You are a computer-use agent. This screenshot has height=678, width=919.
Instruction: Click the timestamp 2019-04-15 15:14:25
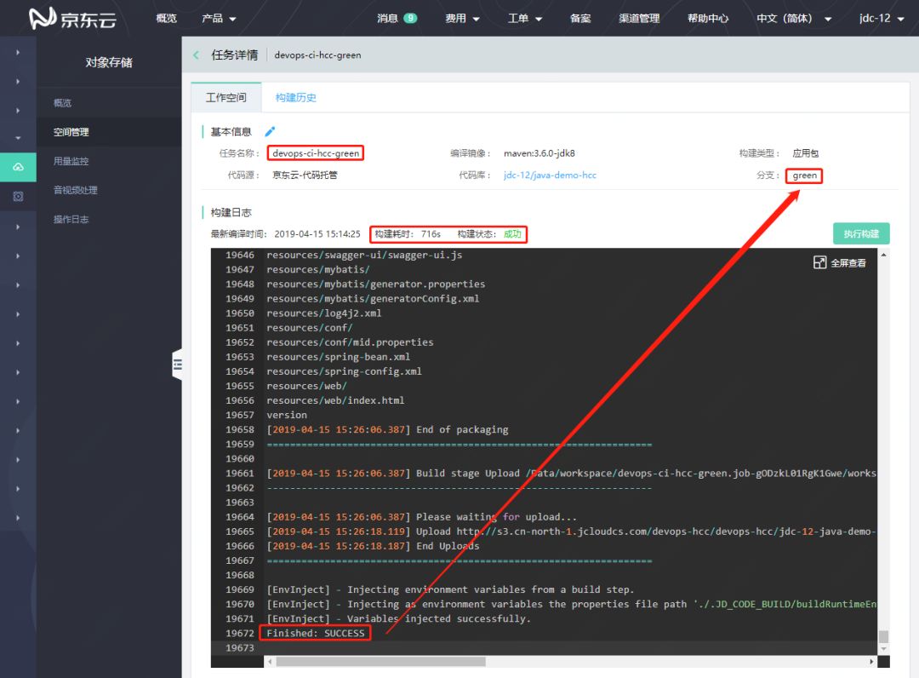[317, 233]
